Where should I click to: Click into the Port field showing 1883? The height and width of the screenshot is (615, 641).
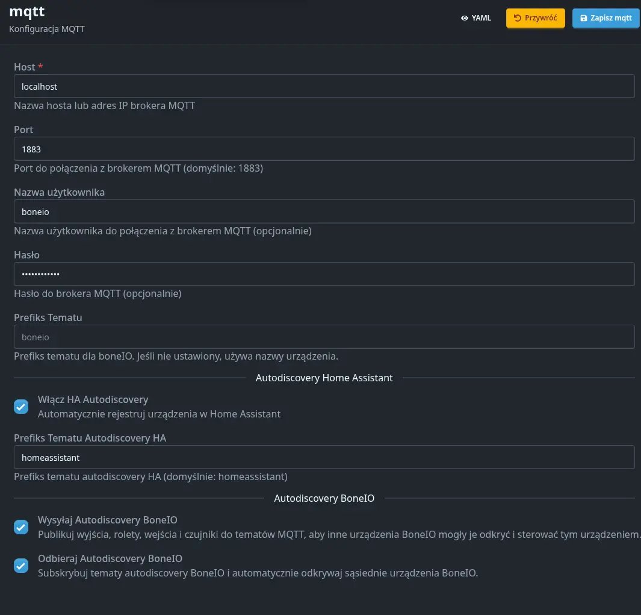324,149
